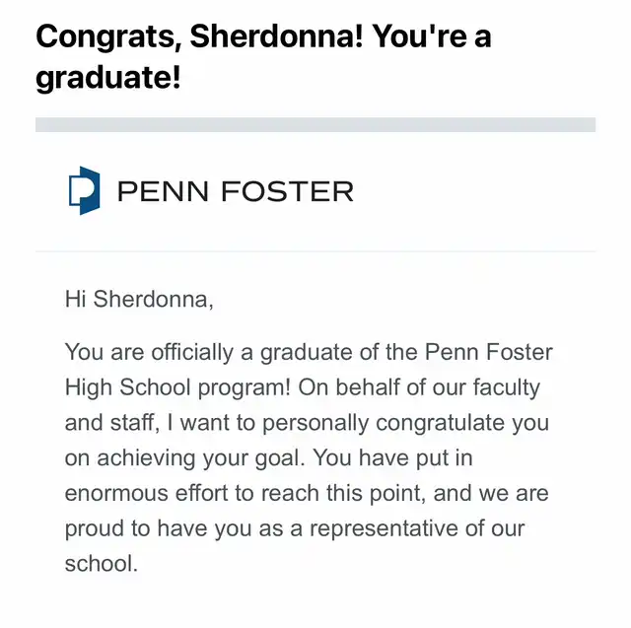Viewport: 631px width, 628px height.
Task: Click the "Hi Sherdonna," greeting line
Action: click(138, 299)
